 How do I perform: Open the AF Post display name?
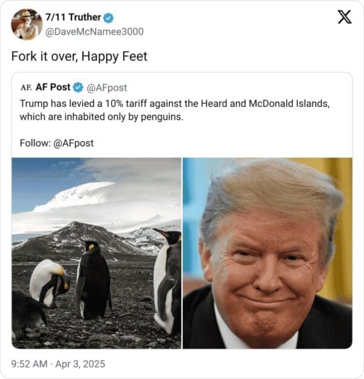pyautogui.click(x=53, y=87)
